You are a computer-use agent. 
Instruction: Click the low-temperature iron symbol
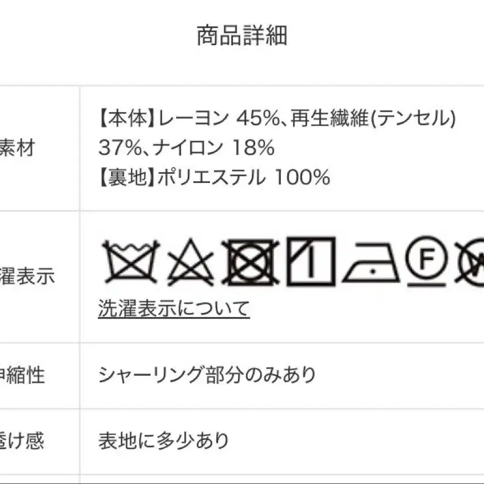pyautogui.click(x=371, y=263)
